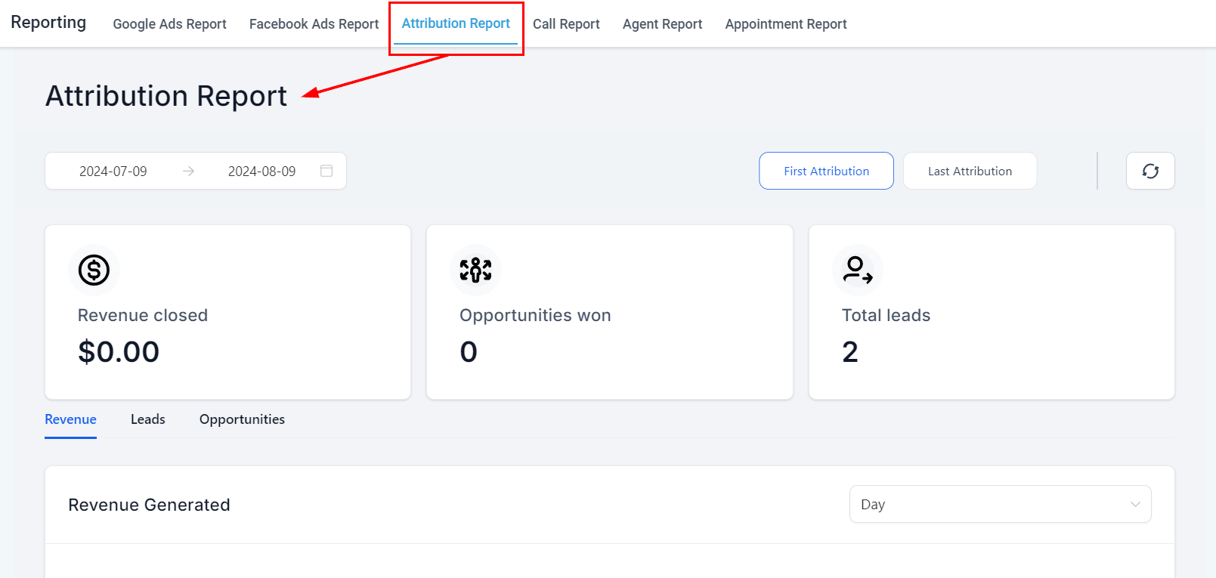Viewport: 1216px width, 578px height.
Task: Open the Google Ads Report tab
Action: point(169,24)
